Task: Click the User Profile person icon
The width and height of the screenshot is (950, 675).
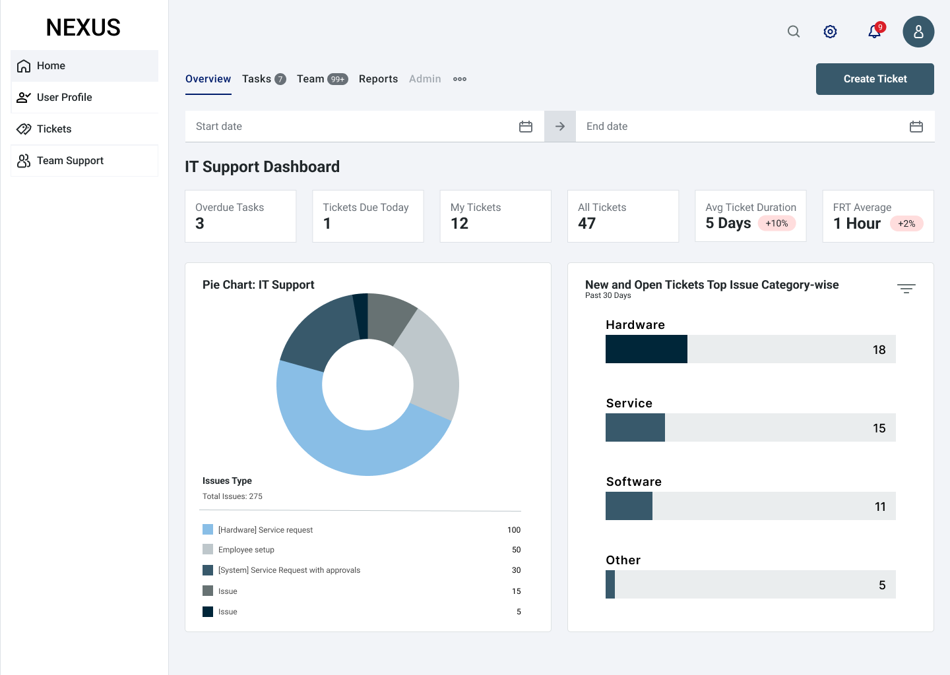Action: [24, 98]
